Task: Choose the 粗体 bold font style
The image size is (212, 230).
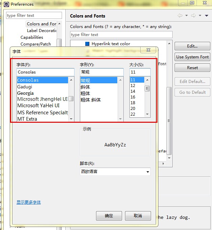Action: [86, 93]
